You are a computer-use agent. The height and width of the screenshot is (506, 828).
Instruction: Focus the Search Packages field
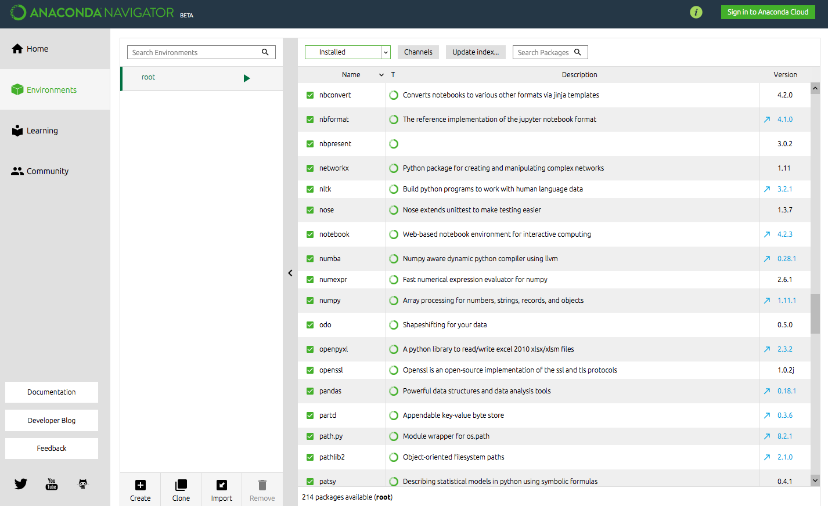(x=550, y=52)
